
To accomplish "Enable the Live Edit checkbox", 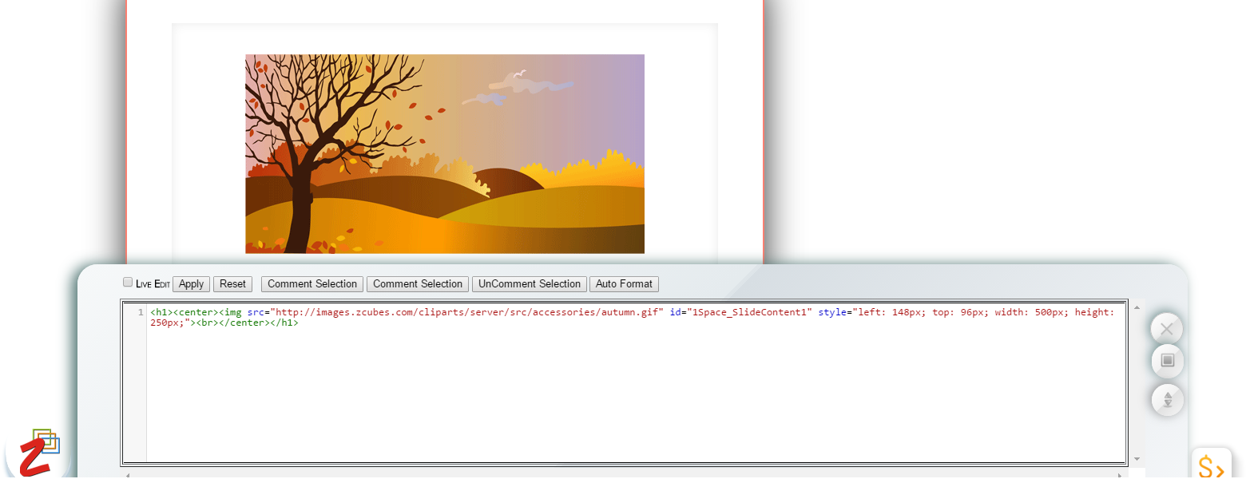I will click(x=128, y=283).
